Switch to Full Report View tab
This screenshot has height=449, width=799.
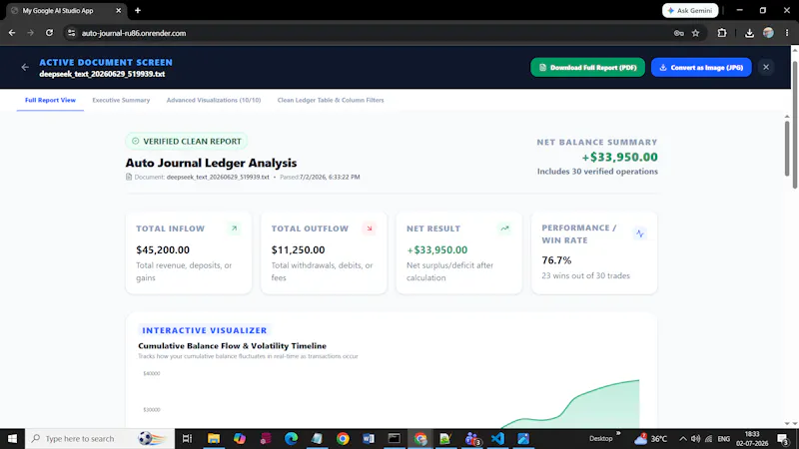pos(50,101)
